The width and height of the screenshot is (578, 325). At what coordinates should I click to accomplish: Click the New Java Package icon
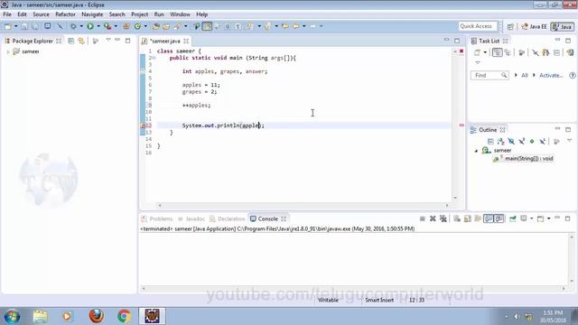tap(126, 26)
